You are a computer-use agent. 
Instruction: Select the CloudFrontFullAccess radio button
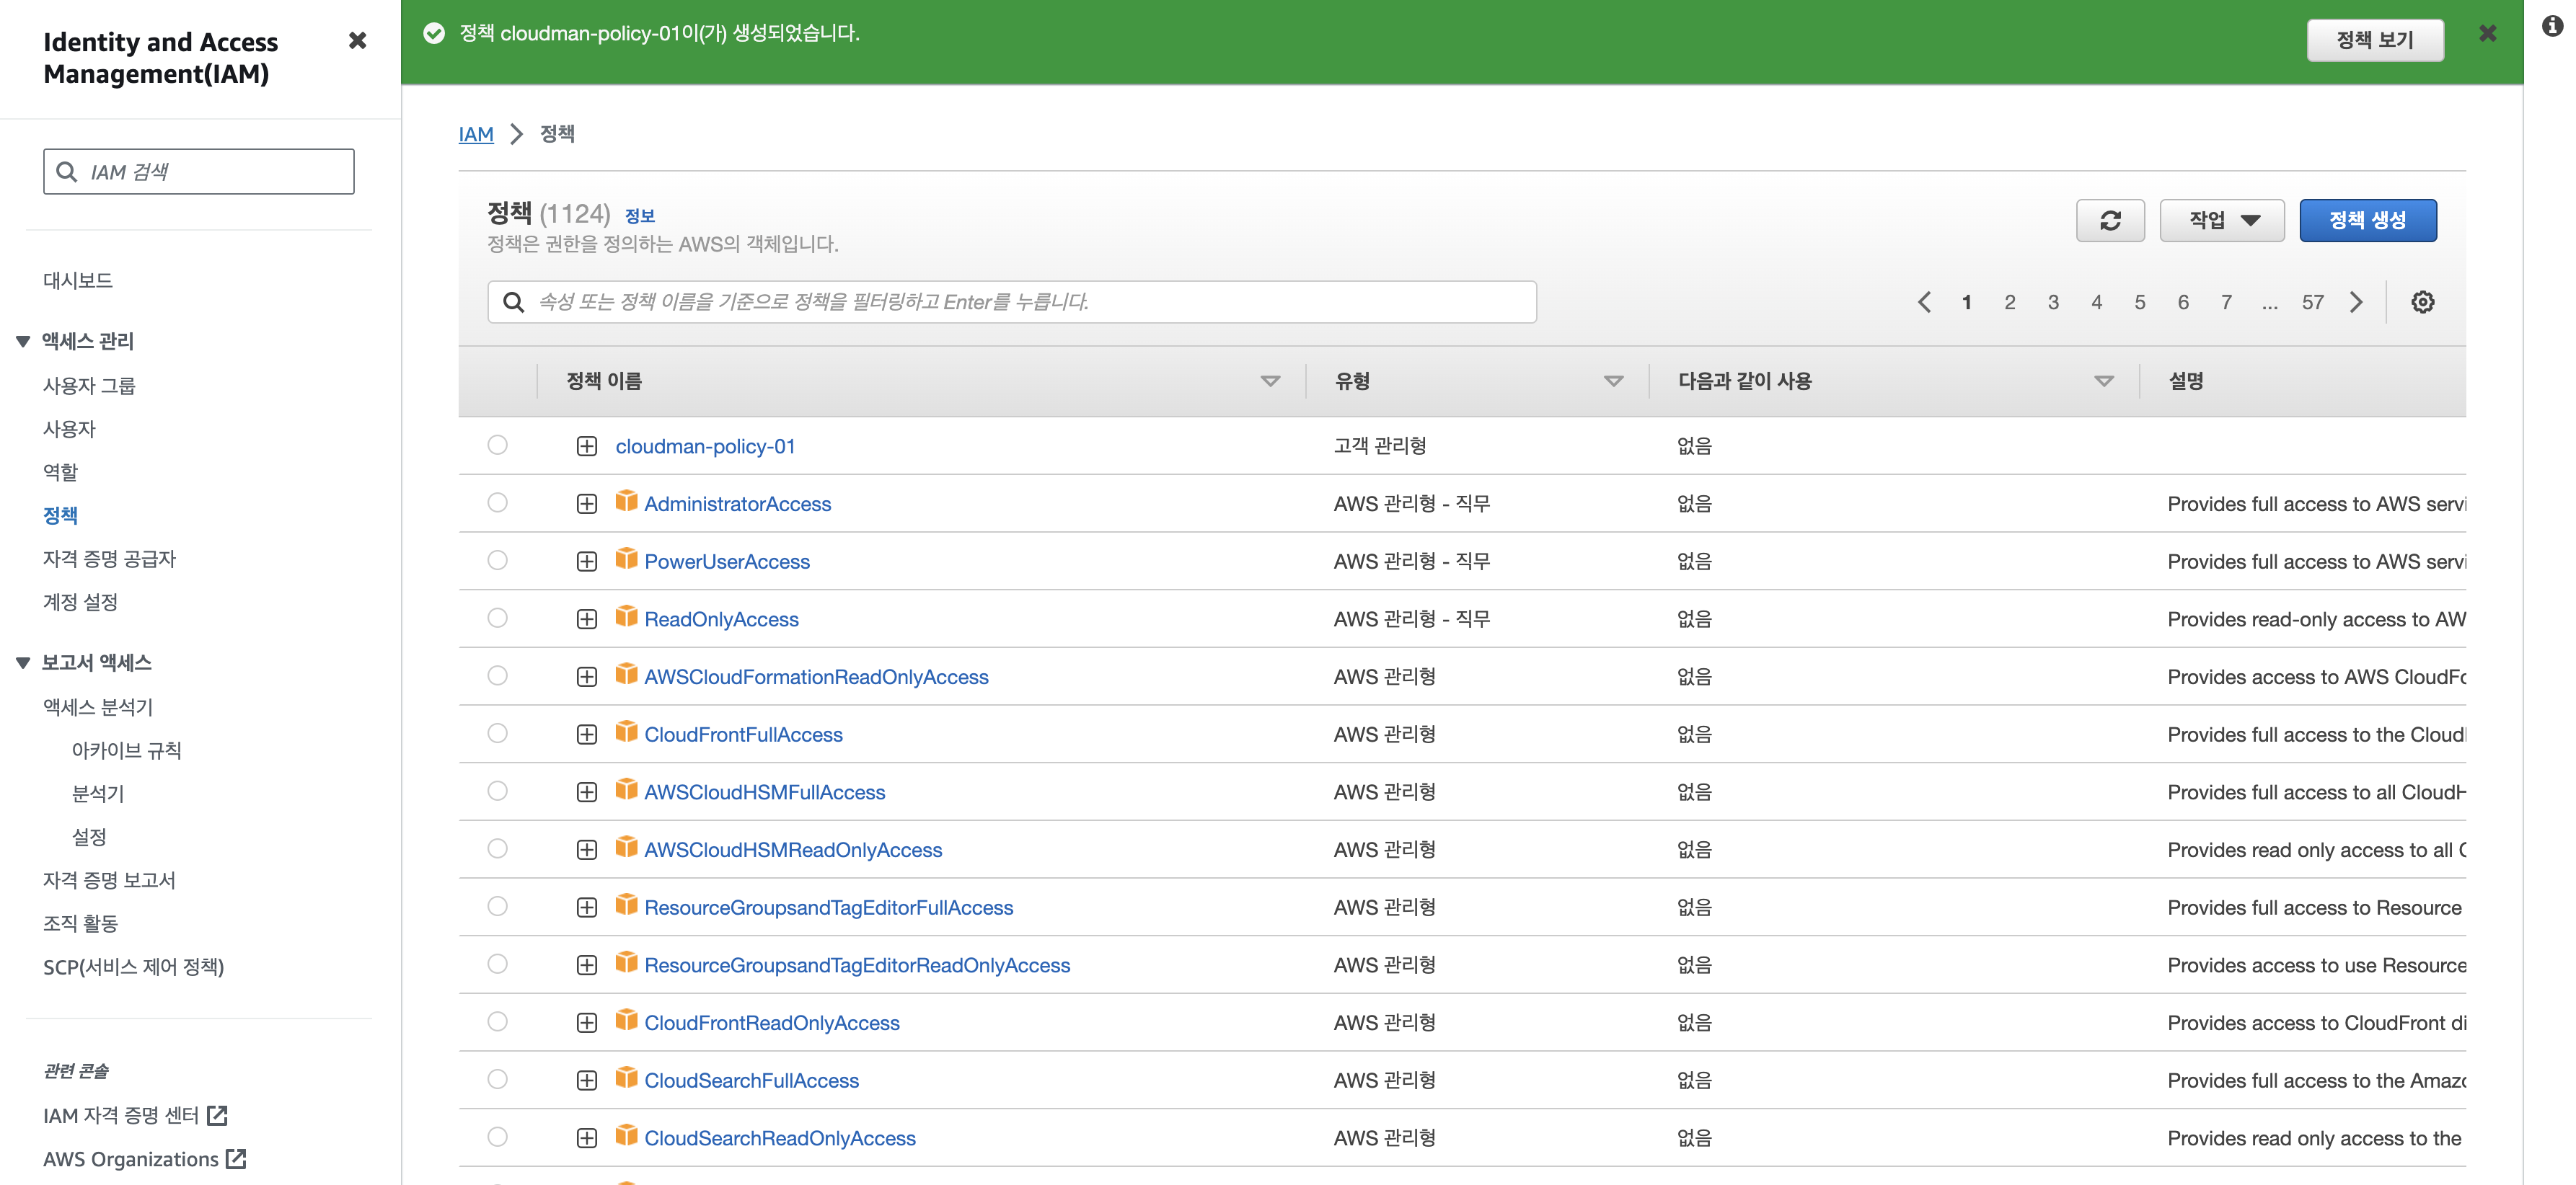coord(497,733)
